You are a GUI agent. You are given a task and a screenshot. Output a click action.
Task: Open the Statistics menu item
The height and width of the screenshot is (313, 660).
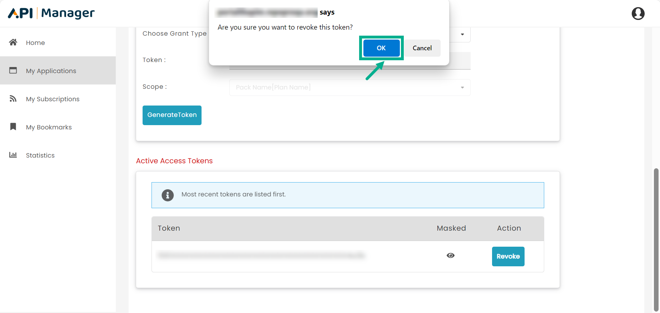(40, 155)
